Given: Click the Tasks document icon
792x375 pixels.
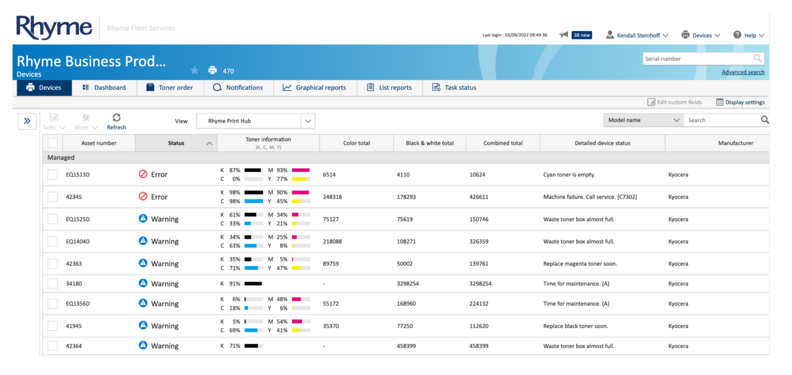Looking at the screenshot, I should 54,118.
